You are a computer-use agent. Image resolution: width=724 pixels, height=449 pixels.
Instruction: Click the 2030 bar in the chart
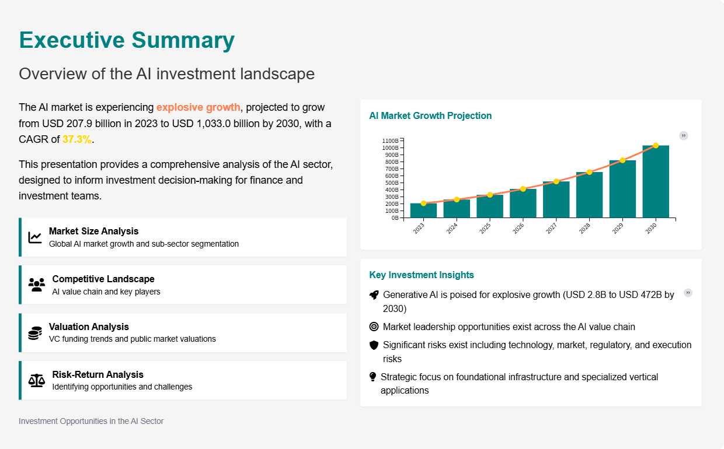point(656,182)
